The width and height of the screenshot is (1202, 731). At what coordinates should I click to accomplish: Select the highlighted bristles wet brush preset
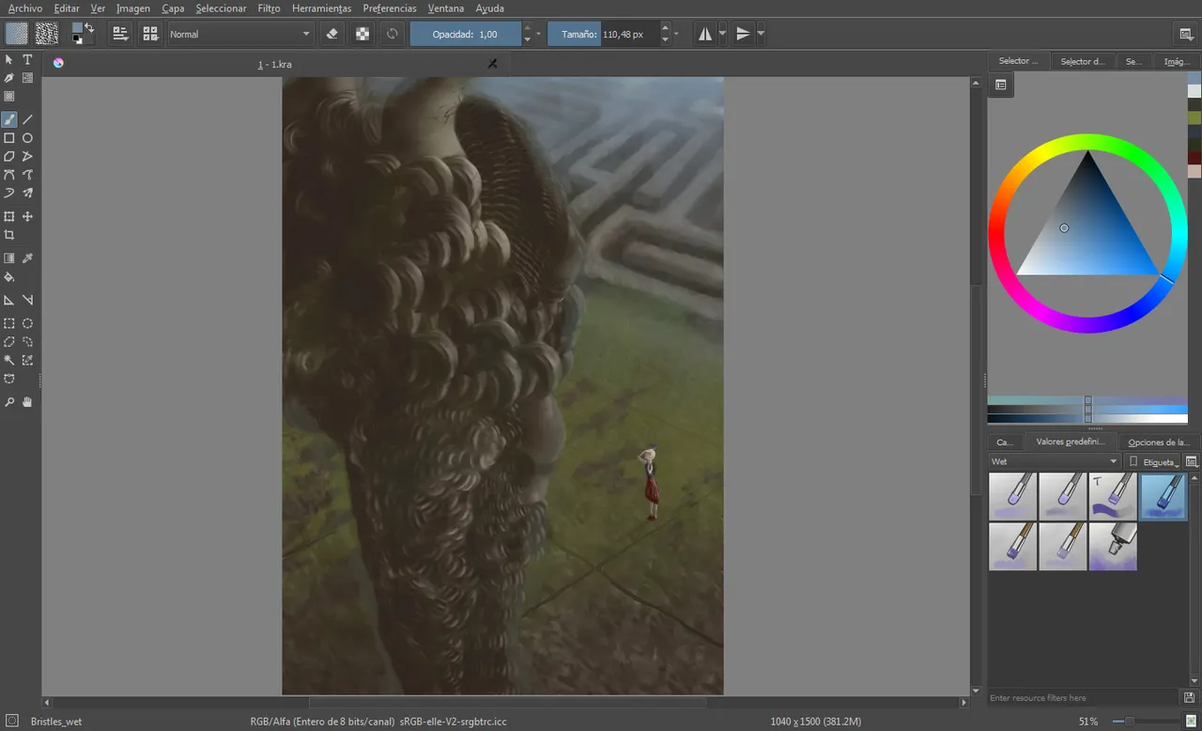click(1163, 497)
